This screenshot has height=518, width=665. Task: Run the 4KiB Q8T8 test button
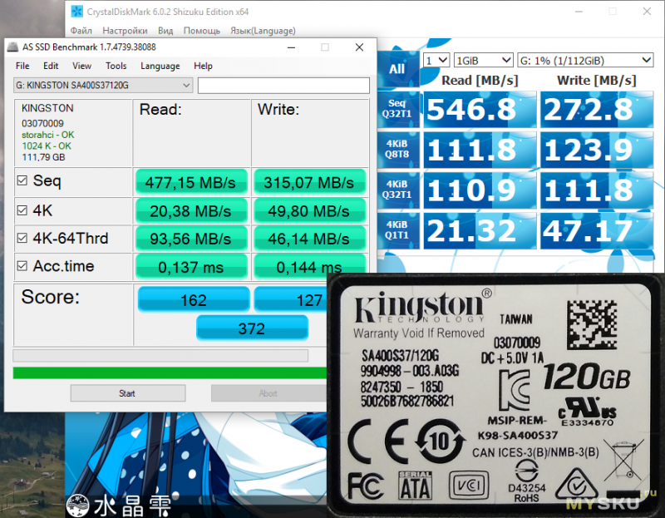pyautogui.click(x=398, y=150)
